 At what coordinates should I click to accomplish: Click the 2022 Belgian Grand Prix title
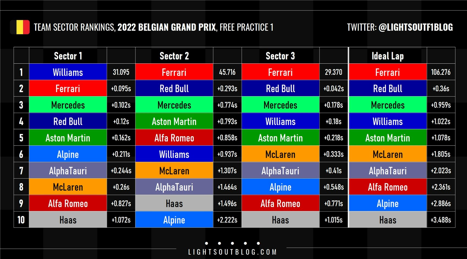(x=166, y=27)
